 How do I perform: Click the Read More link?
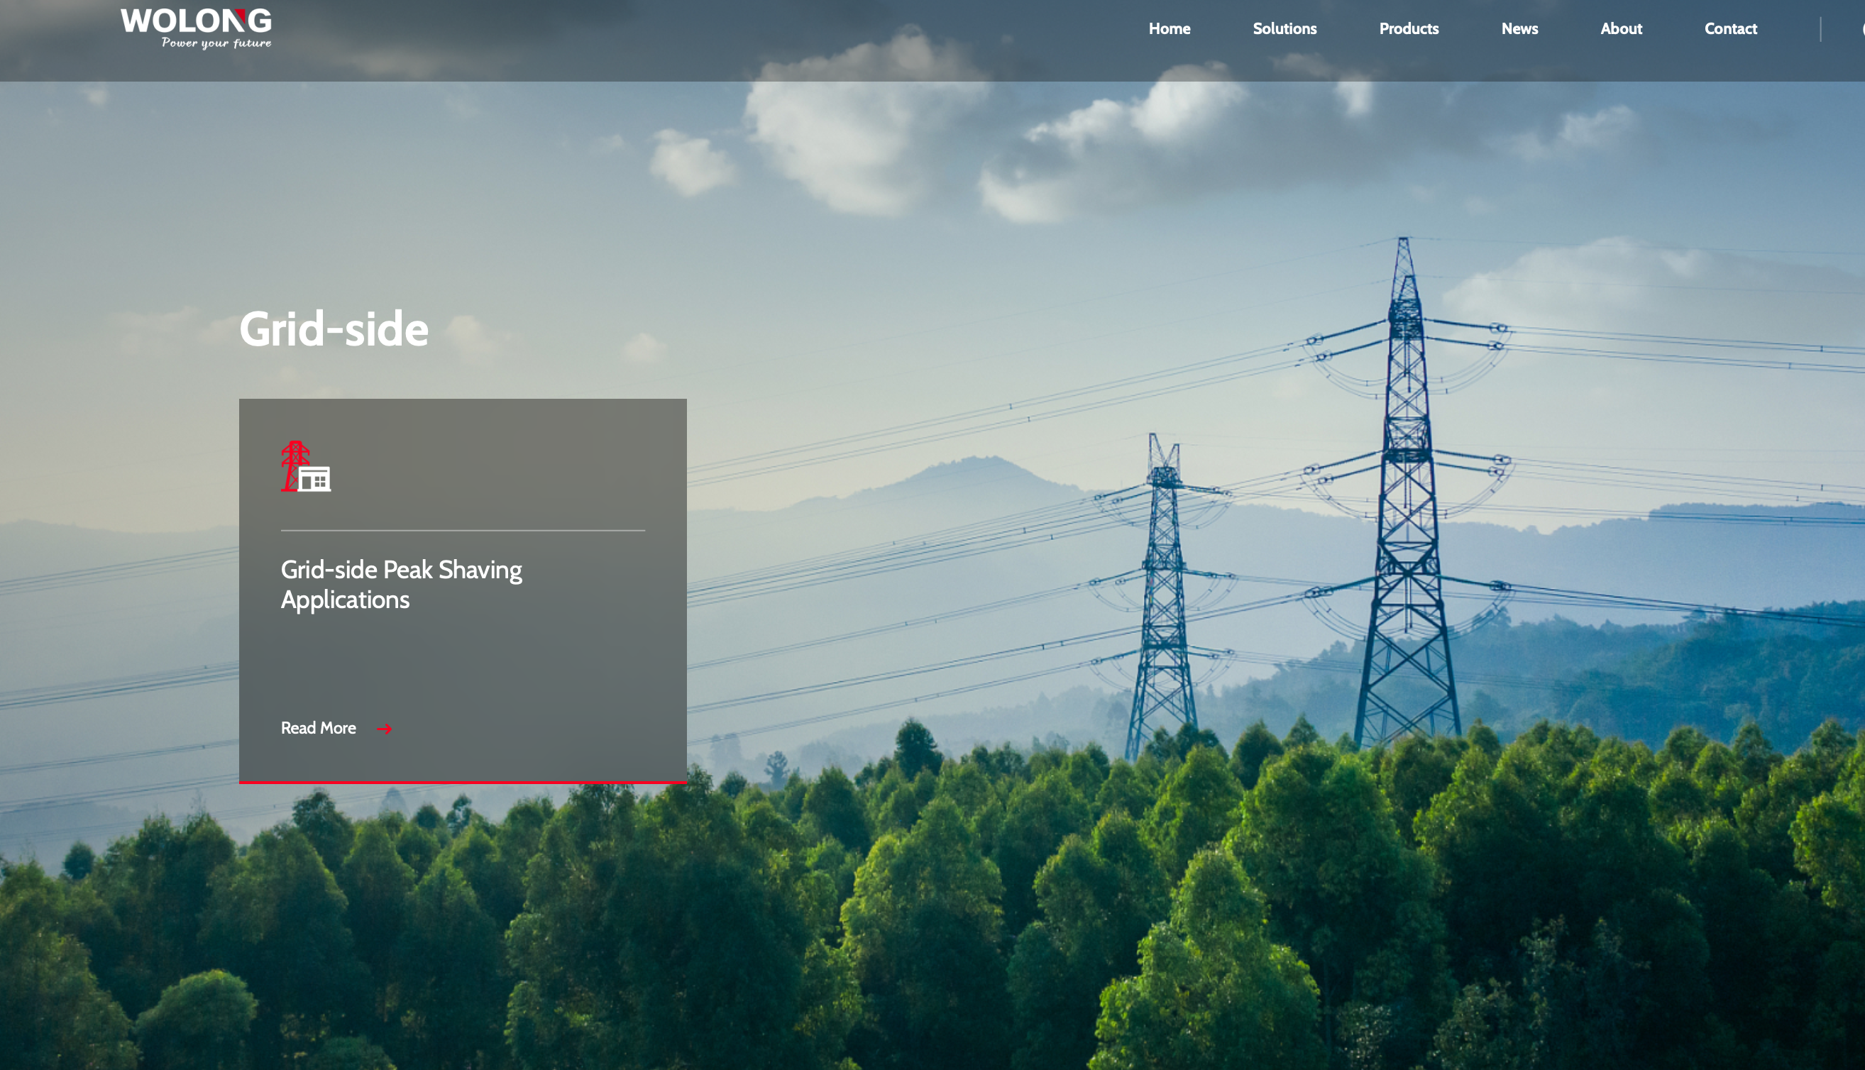coord(318,728)
